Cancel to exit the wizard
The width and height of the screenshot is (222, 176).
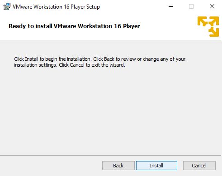(x=199, y=166)
